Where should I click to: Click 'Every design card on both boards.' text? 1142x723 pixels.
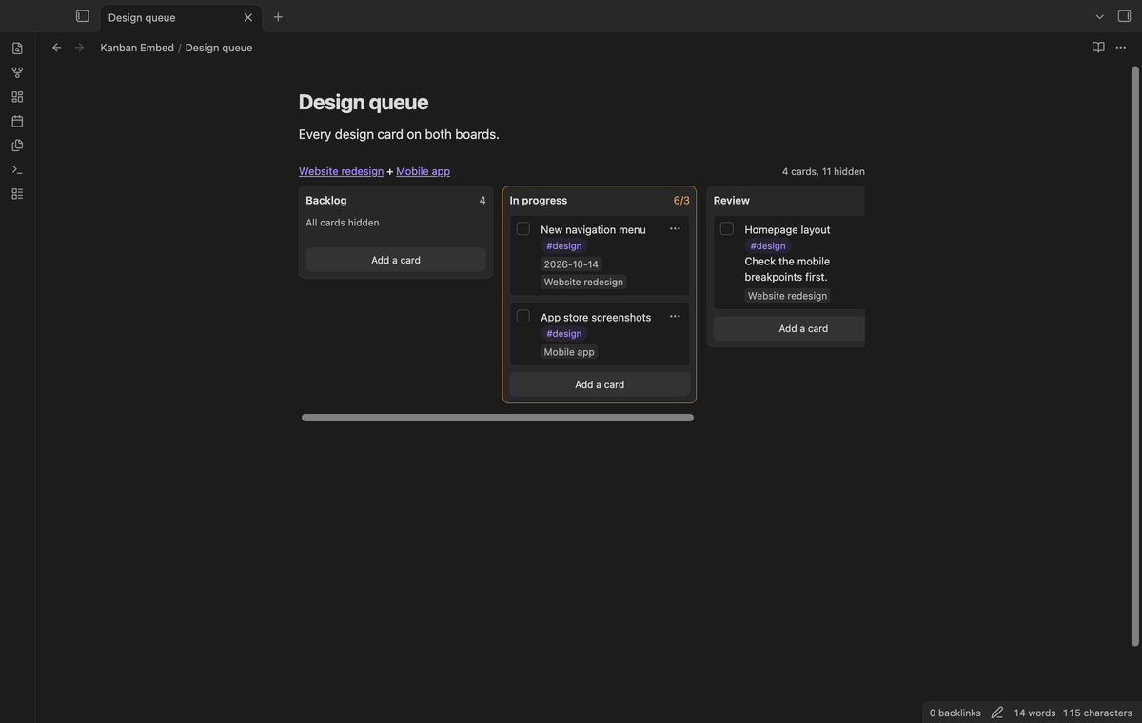(x=399, y=134)
